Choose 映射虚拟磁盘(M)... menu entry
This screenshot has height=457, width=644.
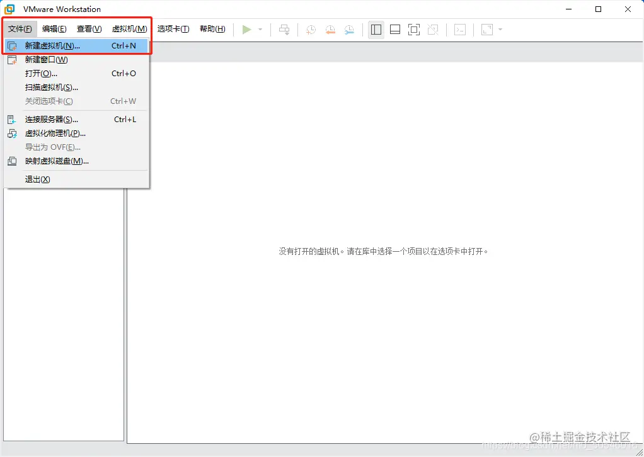76,161
